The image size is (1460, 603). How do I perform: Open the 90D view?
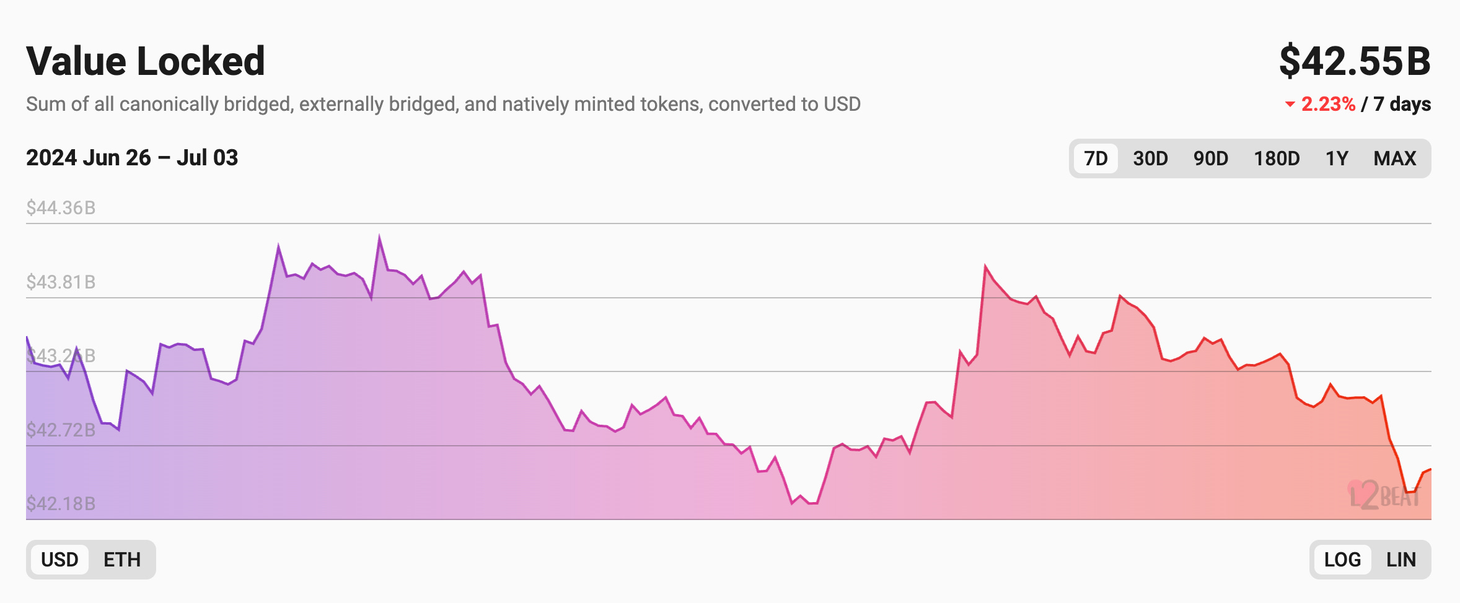point(1210,158)
